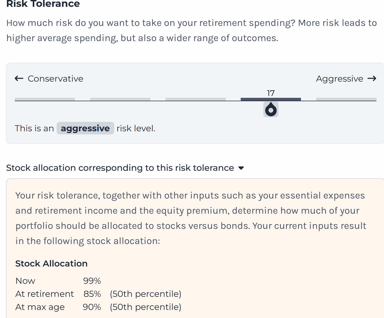This screenshot has width=384, height=318.
Task: Click the Aggressive label
Action: coord(339,79)
